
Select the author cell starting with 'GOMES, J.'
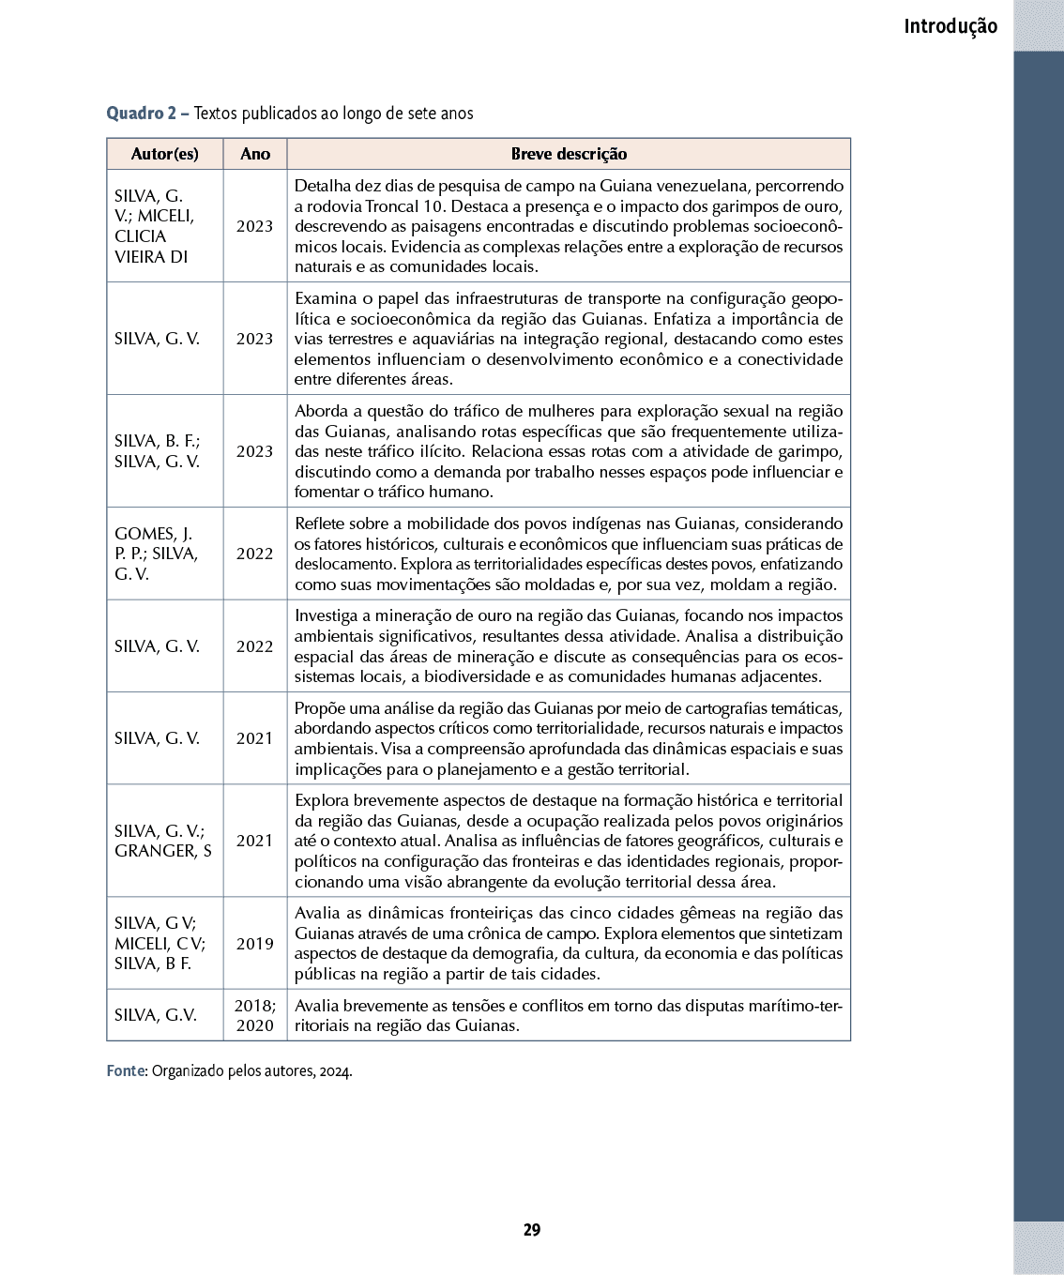(156, 554)
